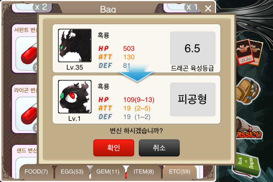The height and width of the screenshot is (182, 273).
Task: Select the Lv.1 baby dragon portrait
Action: point(75,97)
